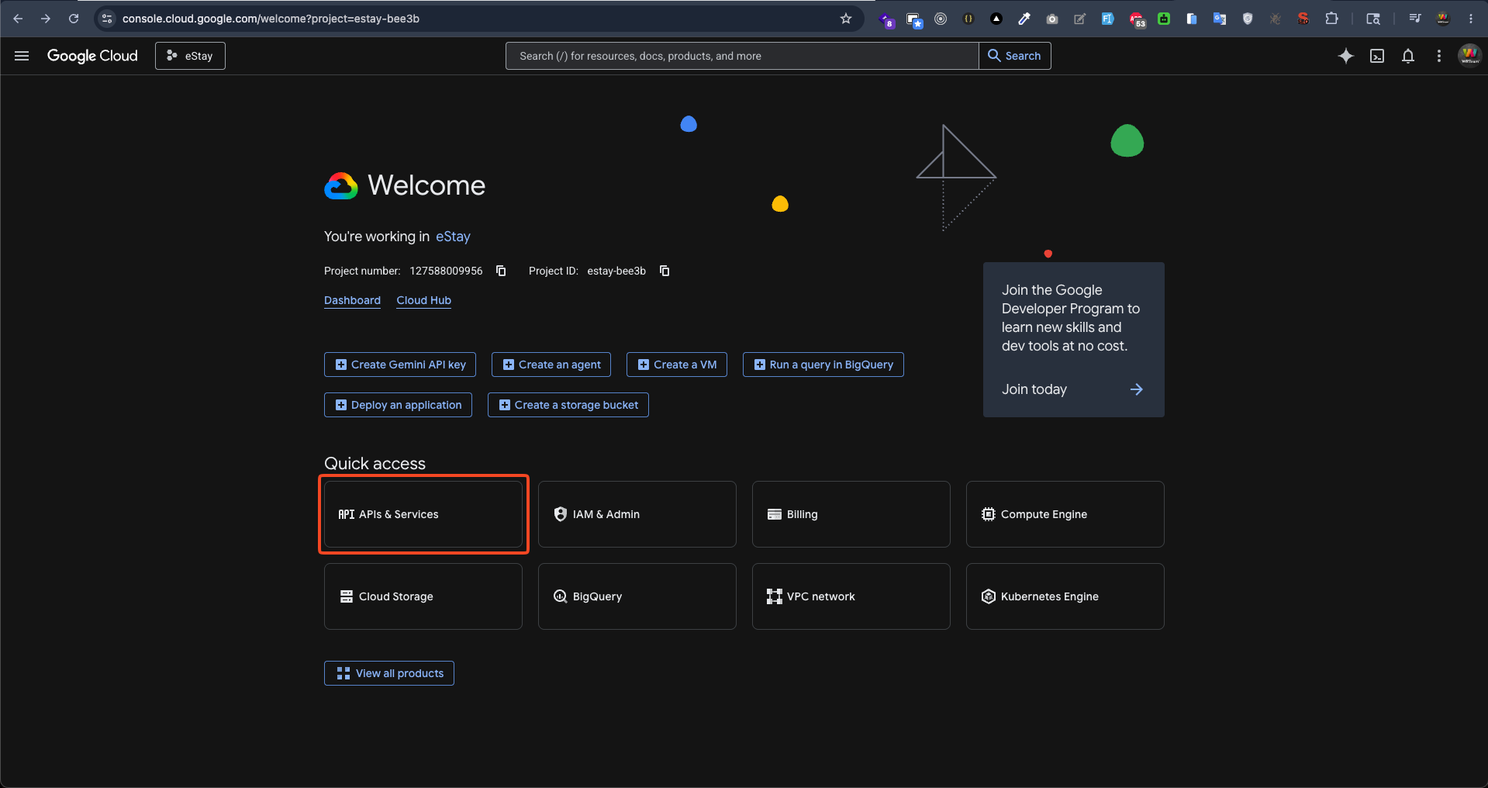Click View all products
This screenshot has height=788, width=1488.
click(389, 673)
